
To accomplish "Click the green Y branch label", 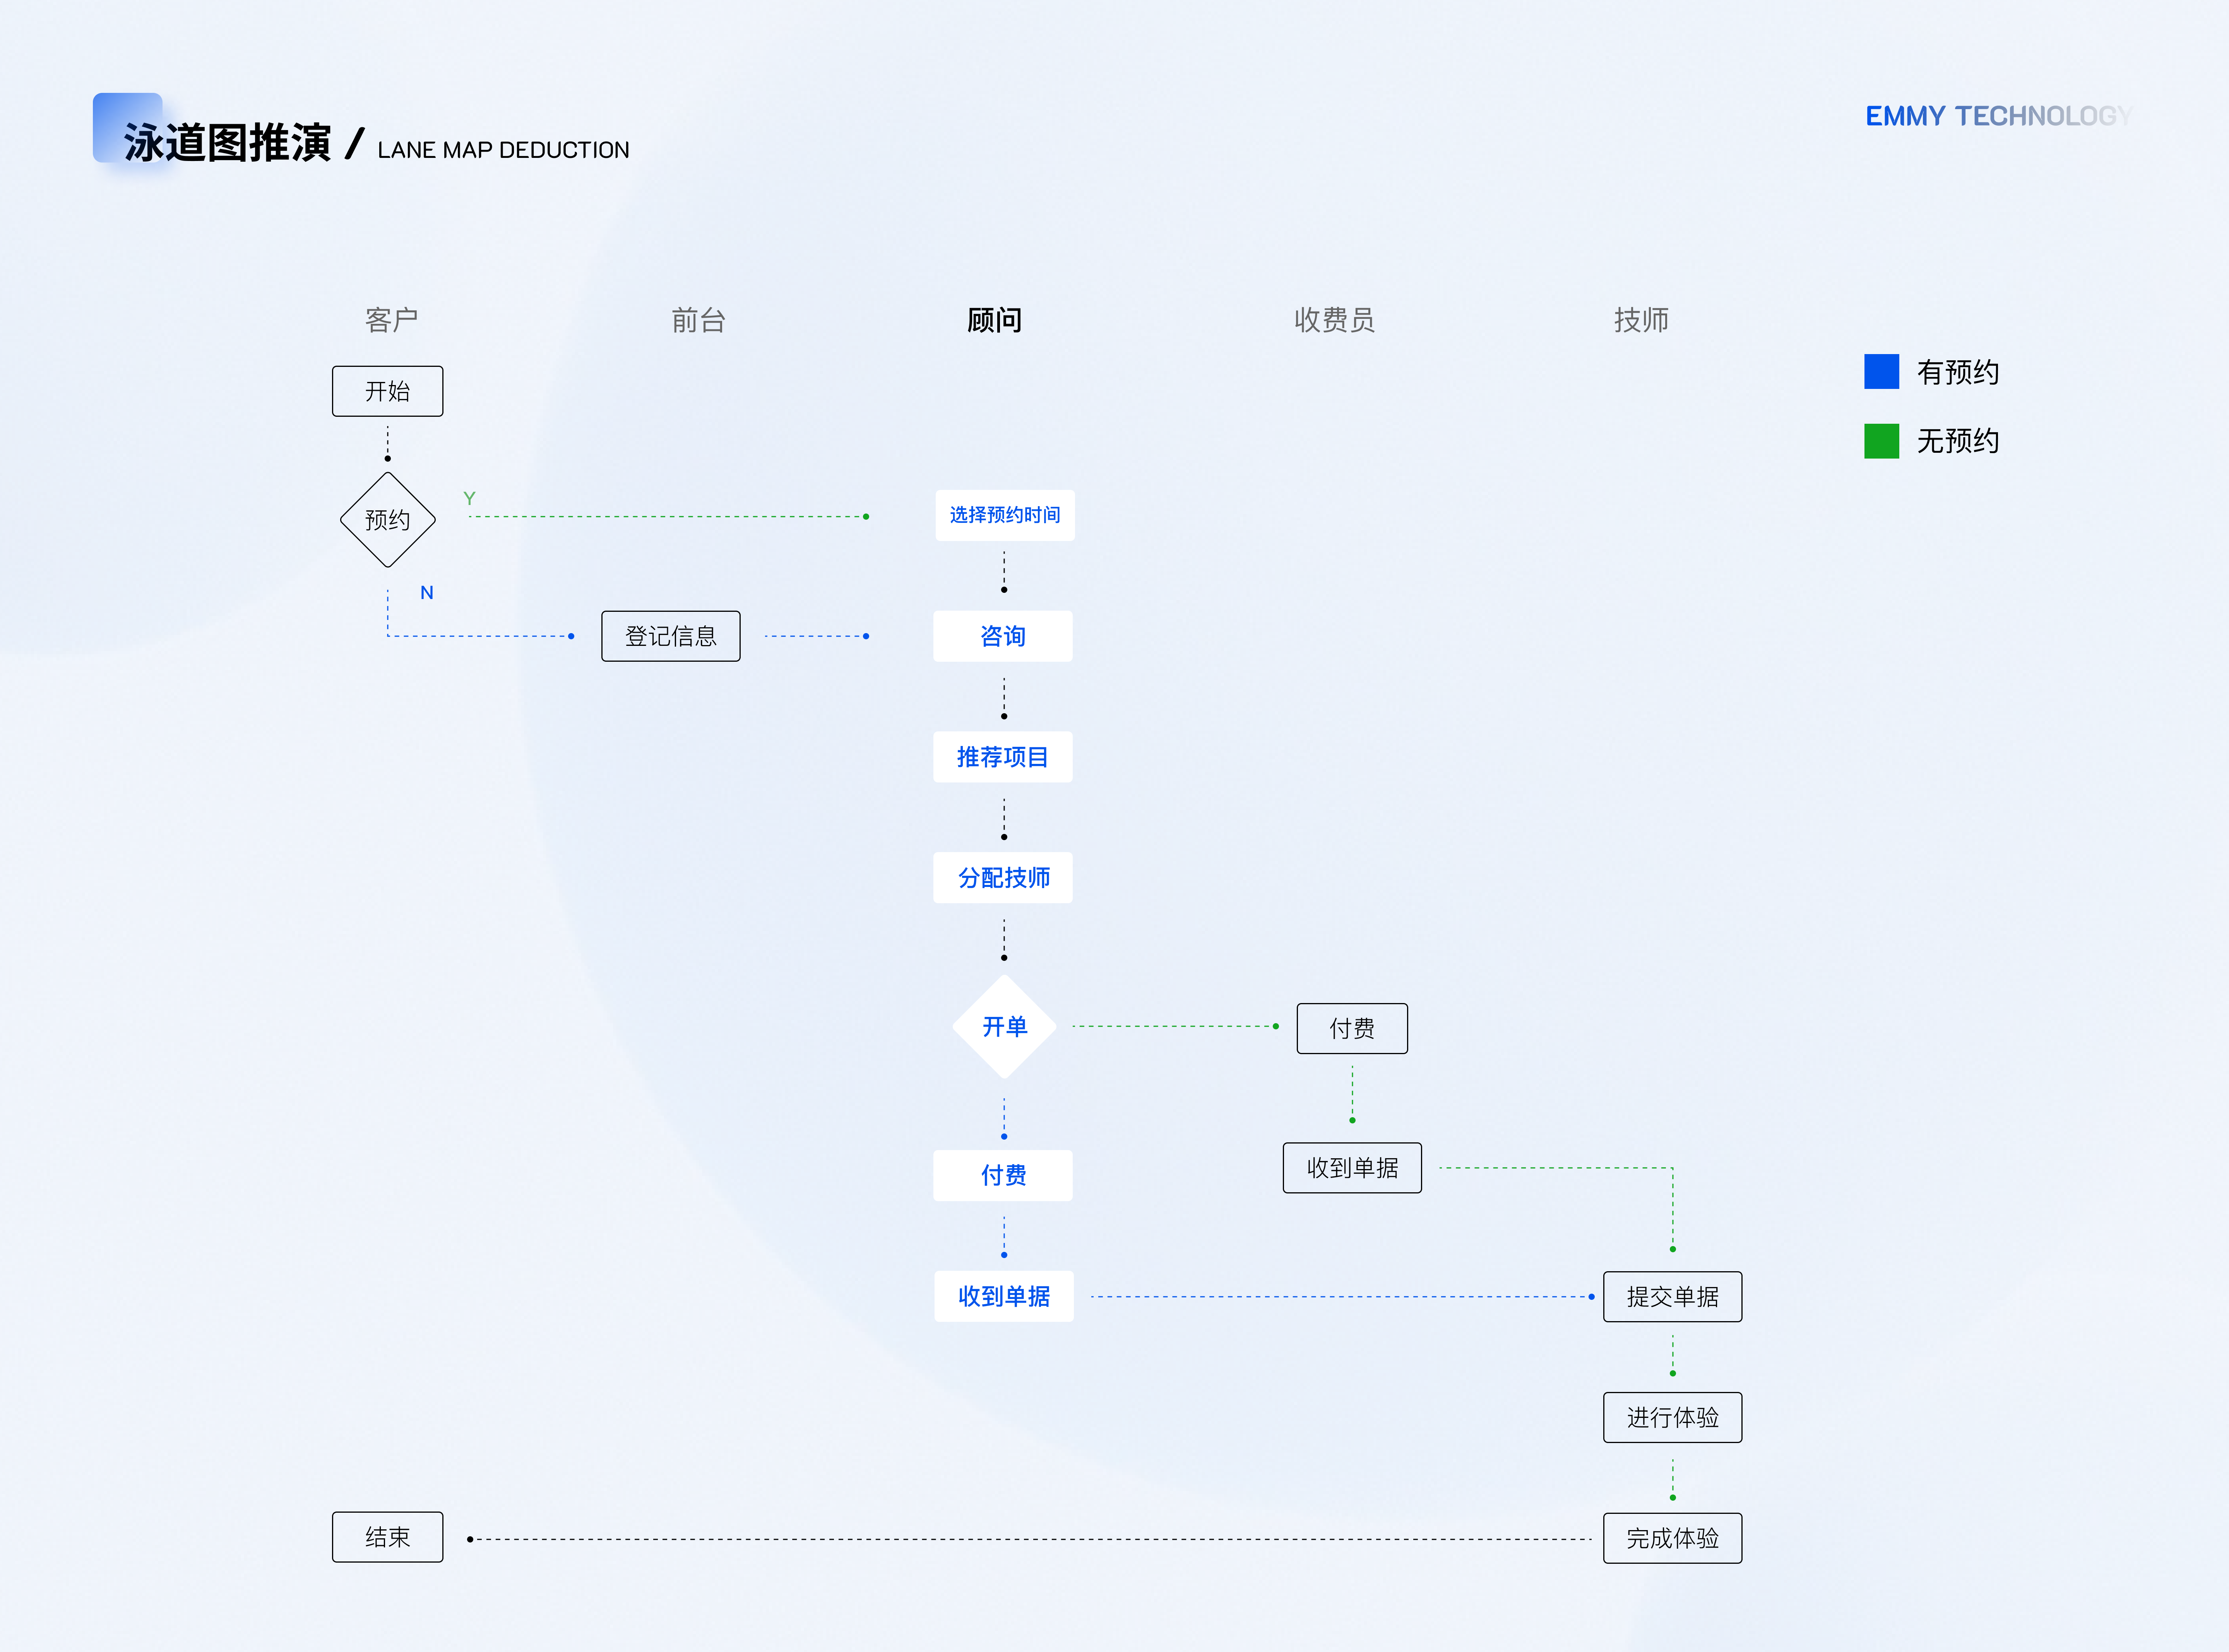I will tap(469, 498).
